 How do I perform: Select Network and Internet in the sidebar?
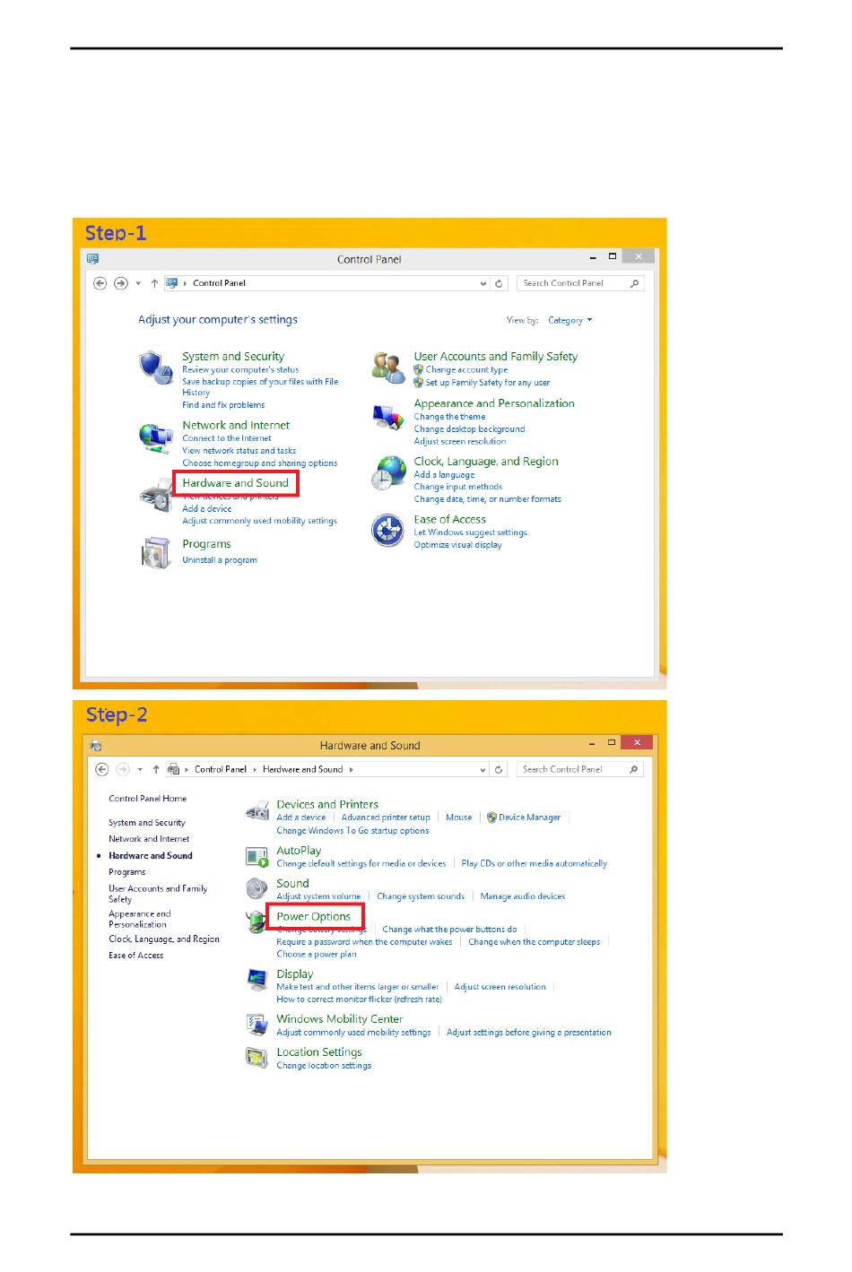(x=149, y=839)
